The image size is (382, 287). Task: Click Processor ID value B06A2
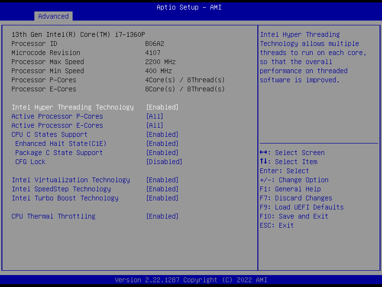point(155,44)
